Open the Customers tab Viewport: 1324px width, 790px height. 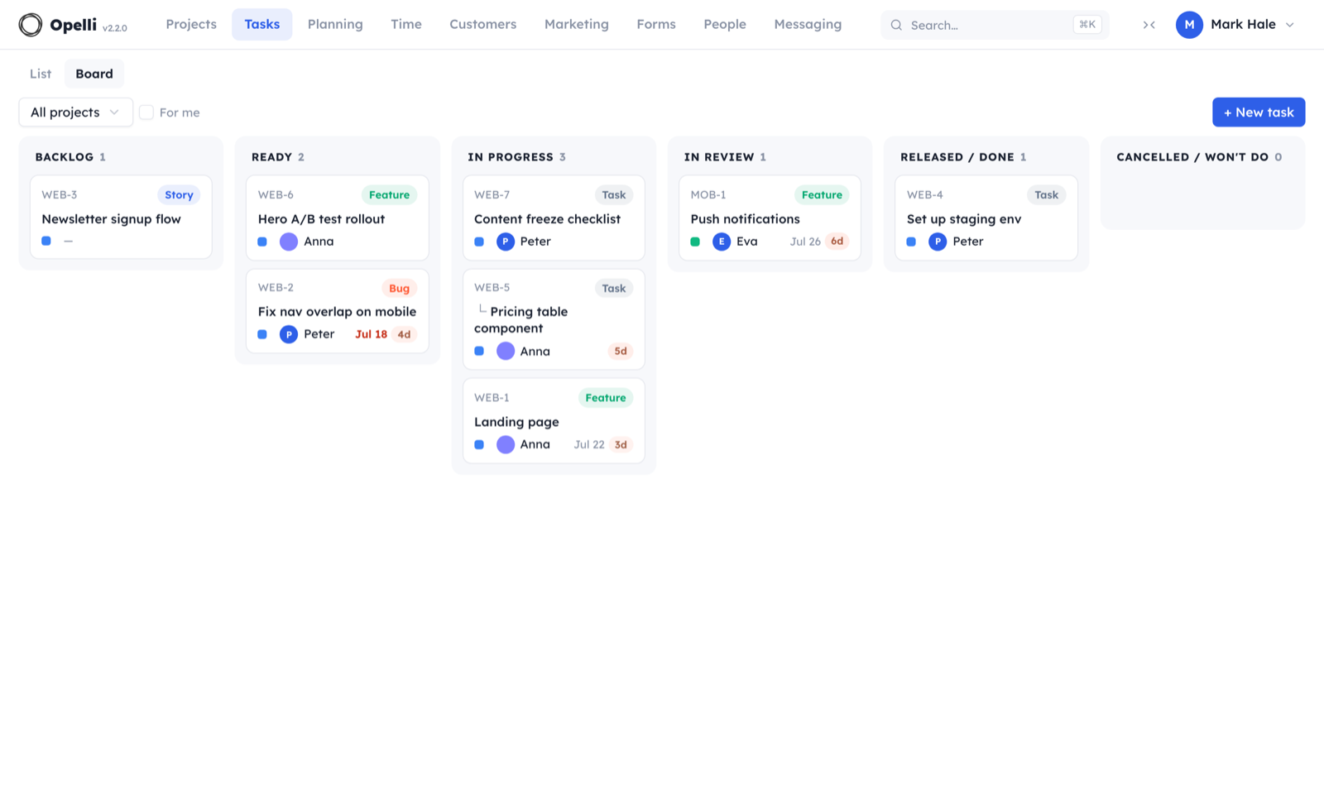point(483,25)
